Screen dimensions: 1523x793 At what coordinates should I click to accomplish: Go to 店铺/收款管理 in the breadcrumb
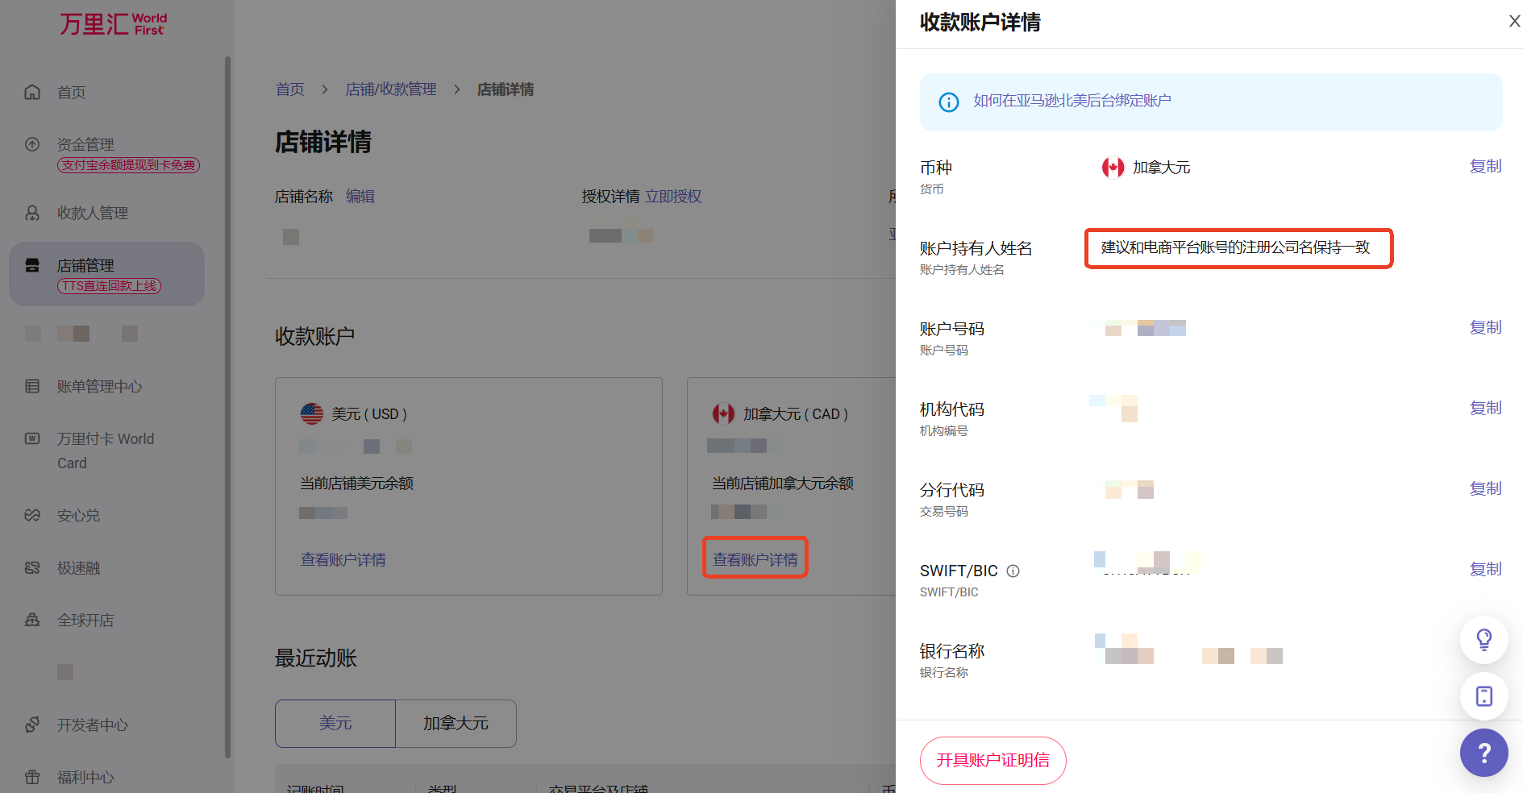[x=391, y=89]
